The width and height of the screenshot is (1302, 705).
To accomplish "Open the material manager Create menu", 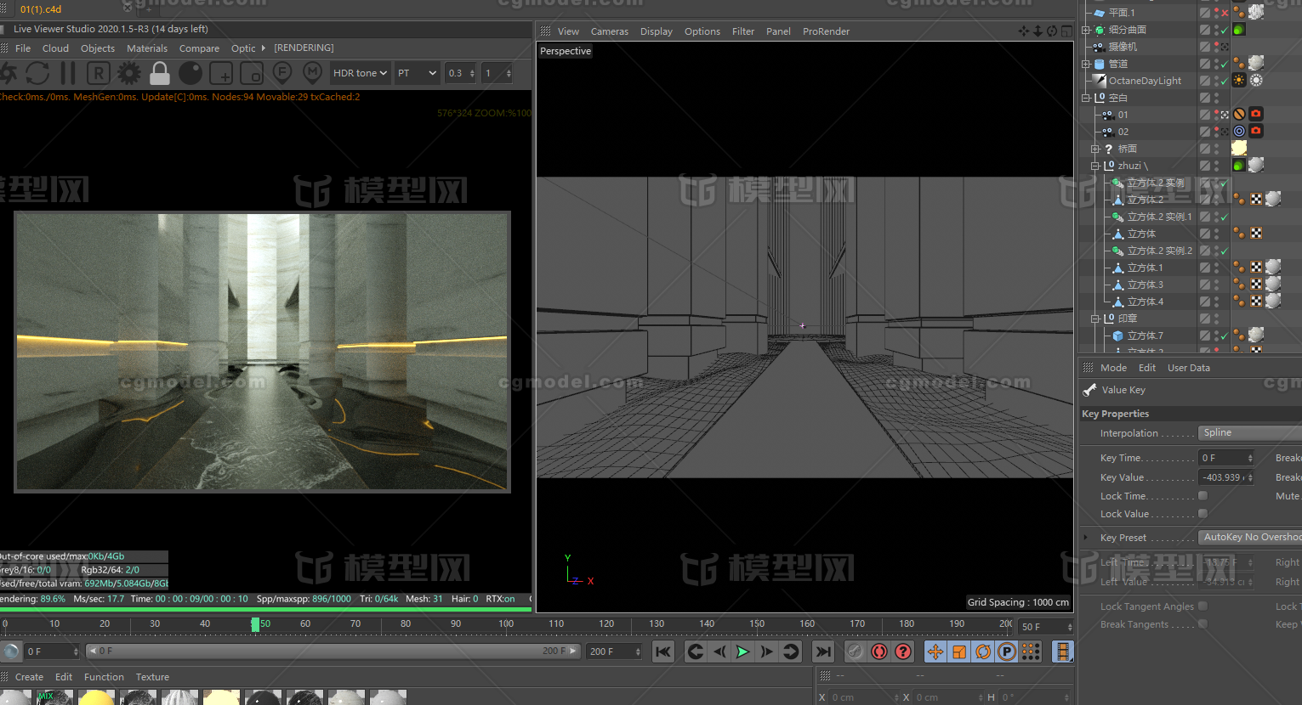I will (29, 677).
